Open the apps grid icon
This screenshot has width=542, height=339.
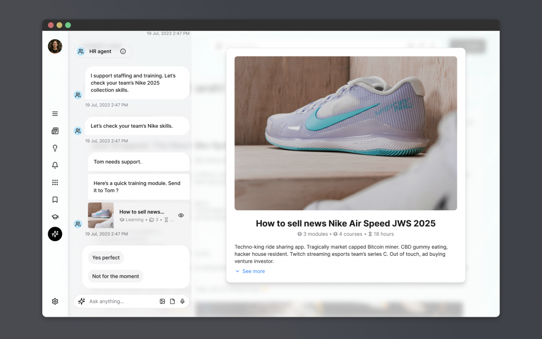[x=55, y=183]
